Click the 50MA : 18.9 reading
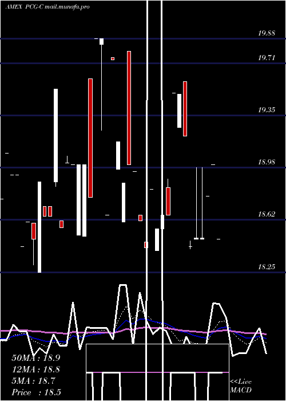The width and height of the screenshot is (286, 401). pyautogui.click(x=35, y=358)
